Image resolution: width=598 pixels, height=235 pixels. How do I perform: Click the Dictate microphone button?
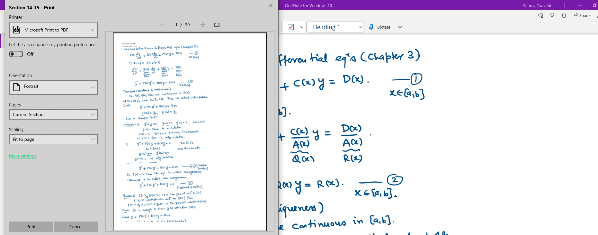click(379, 27)
